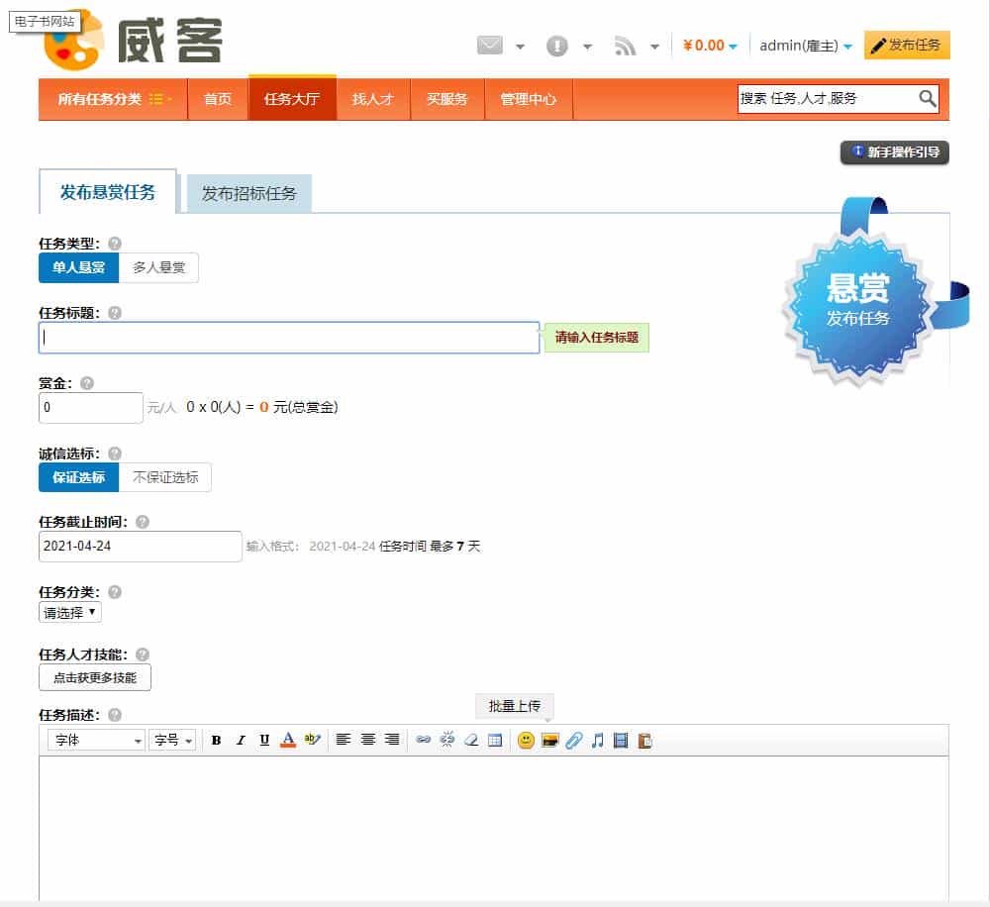
Task: Click help icon beside 任务描述
Action: [x=114, y=714]
